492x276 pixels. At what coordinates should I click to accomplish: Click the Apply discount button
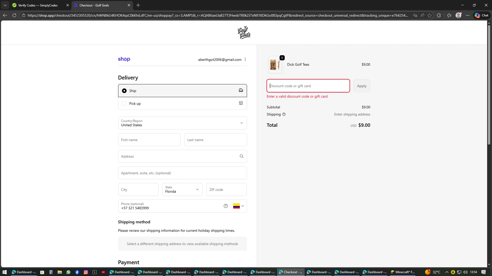point(362,86)
